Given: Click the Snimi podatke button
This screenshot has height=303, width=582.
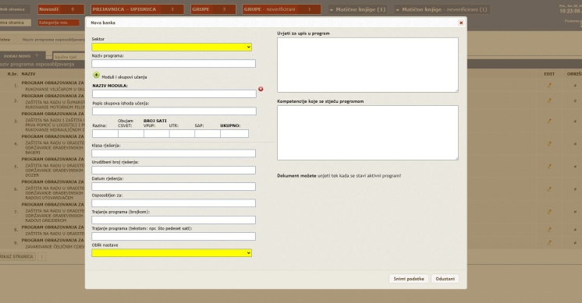Looking at the screenshot, I should (x=409, y=279).
